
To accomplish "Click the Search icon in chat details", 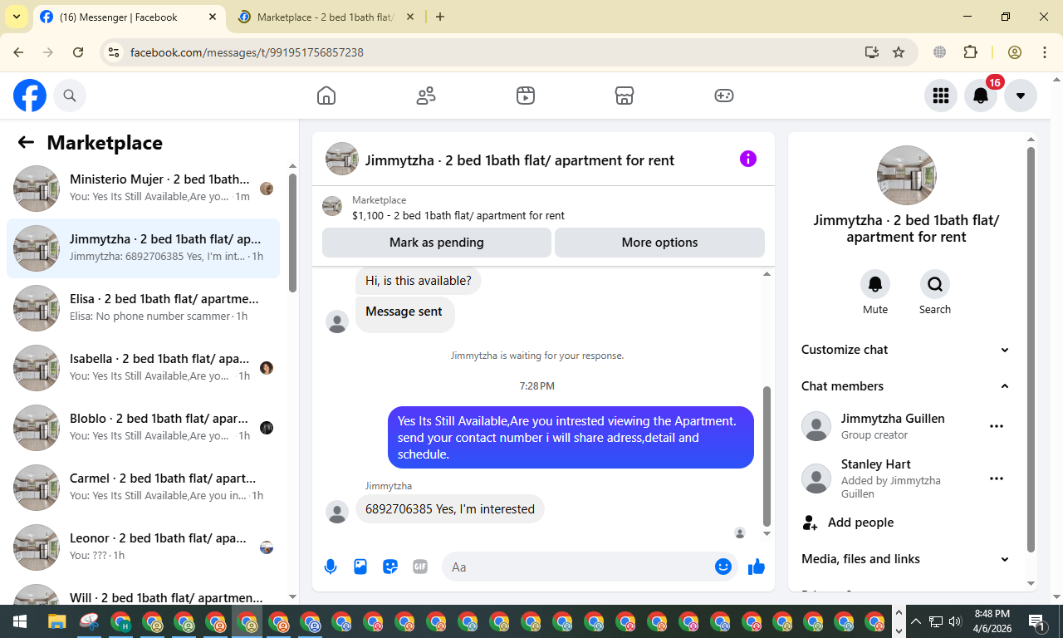I will pyautogui.click(x=935, y=285).
